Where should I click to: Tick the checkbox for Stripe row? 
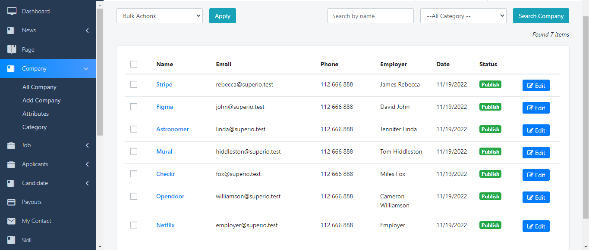click(134, 85)
